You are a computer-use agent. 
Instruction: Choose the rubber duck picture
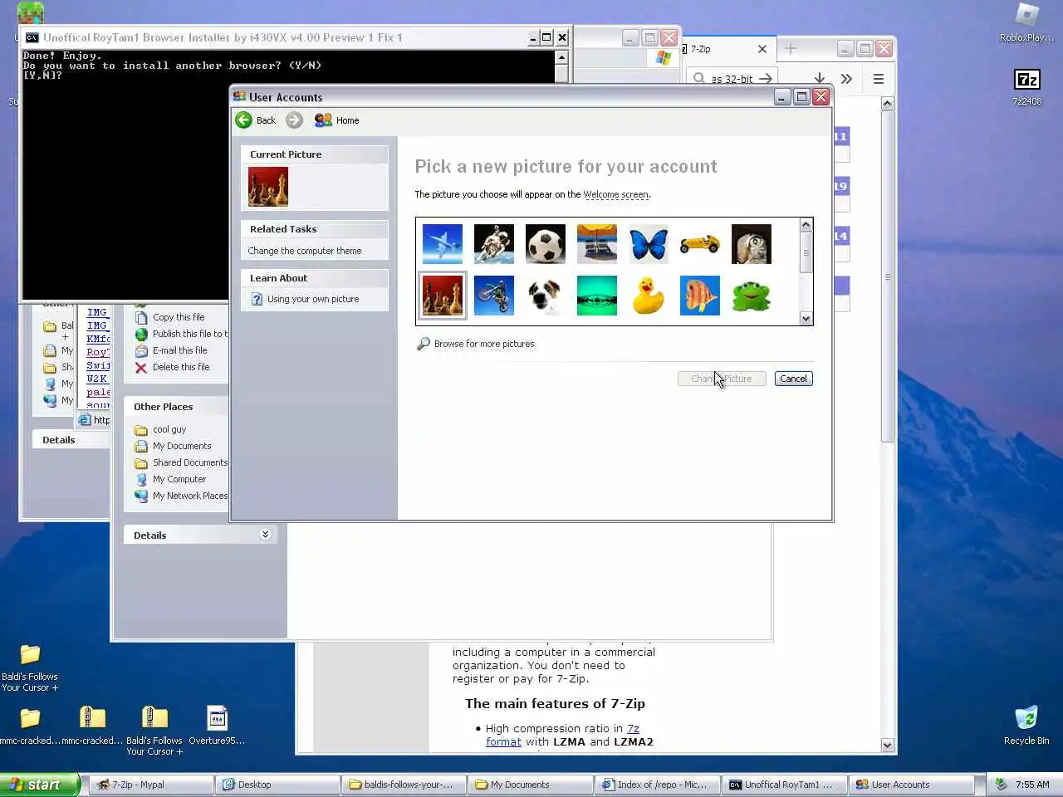(x=649, y=296)
